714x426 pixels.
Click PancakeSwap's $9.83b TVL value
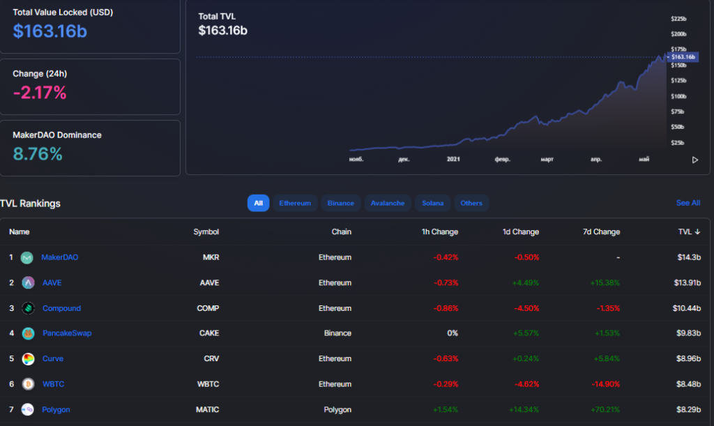[688, 333]
